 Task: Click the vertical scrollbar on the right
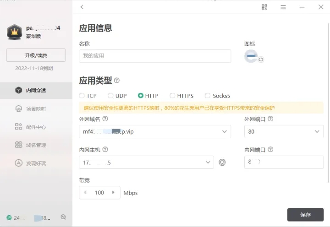click(x=328, y=103)
